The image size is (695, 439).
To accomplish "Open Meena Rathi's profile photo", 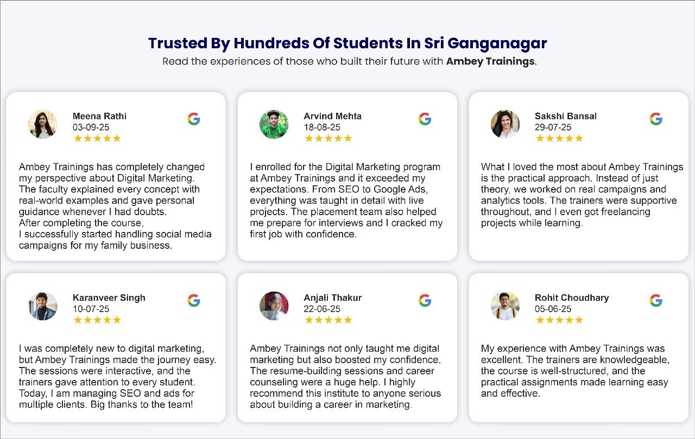I will click(43, 124).
